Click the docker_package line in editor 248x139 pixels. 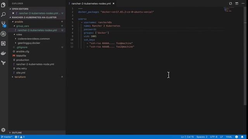(116, 12)
